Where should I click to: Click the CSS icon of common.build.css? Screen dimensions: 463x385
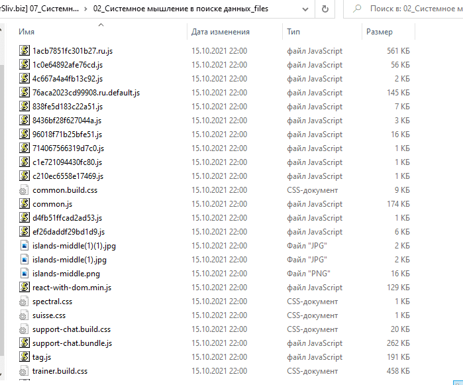pos(25,190)
